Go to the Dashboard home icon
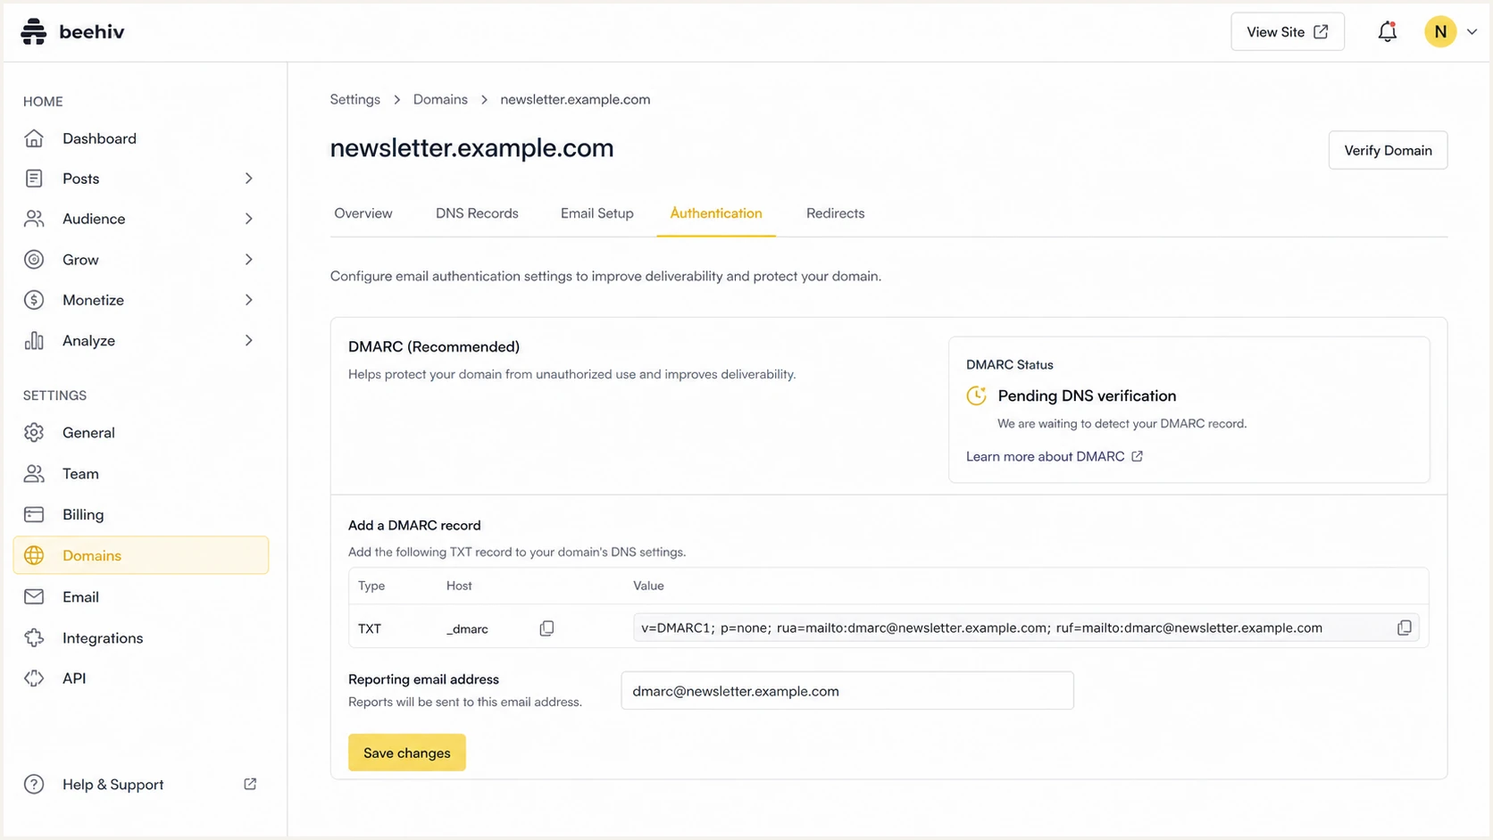The height and width of the screenshot is (840, 1493). click(34, 138)
